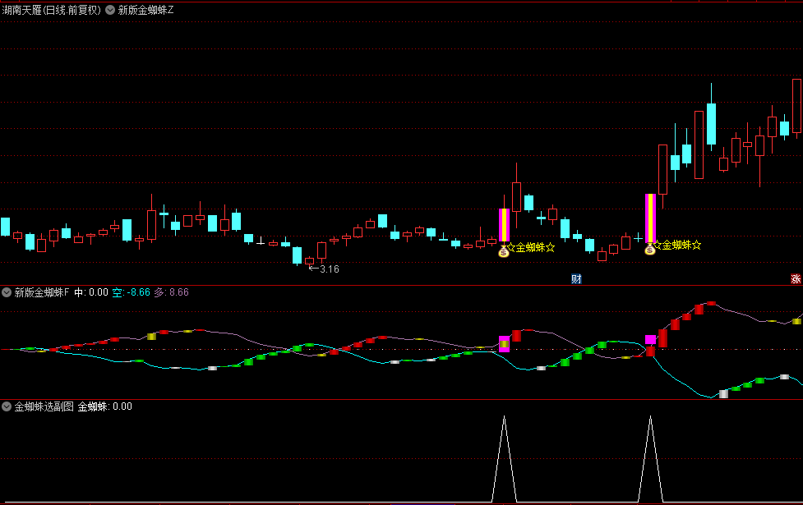Click the 多: 8.66 indicator value
The height and width of the screenshot is (505, 803).
tap(172, 292)
